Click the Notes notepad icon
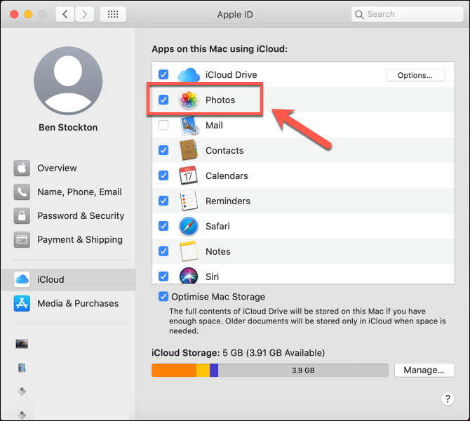The height and width of the screenshot is (421, 470). click(189, 251)
